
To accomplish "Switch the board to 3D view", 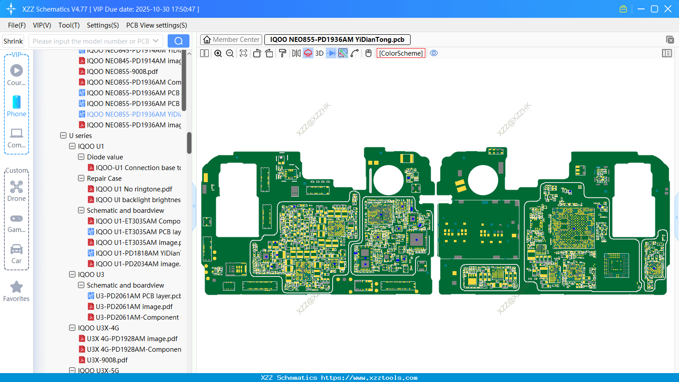I will 319,53.
